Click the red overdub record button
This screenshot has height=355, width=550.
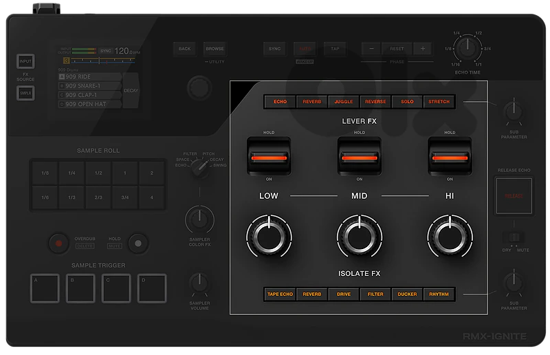pyautogui.click(x=58, y=243)
